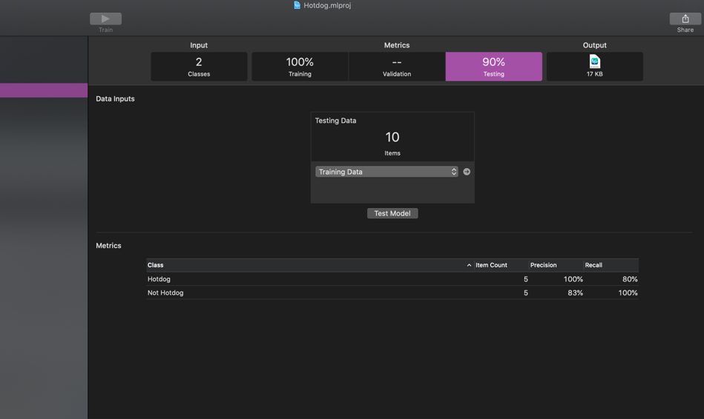Toggle the Class column sort chevron
Screen dimensions: 704x419
(x=469, y=265)
